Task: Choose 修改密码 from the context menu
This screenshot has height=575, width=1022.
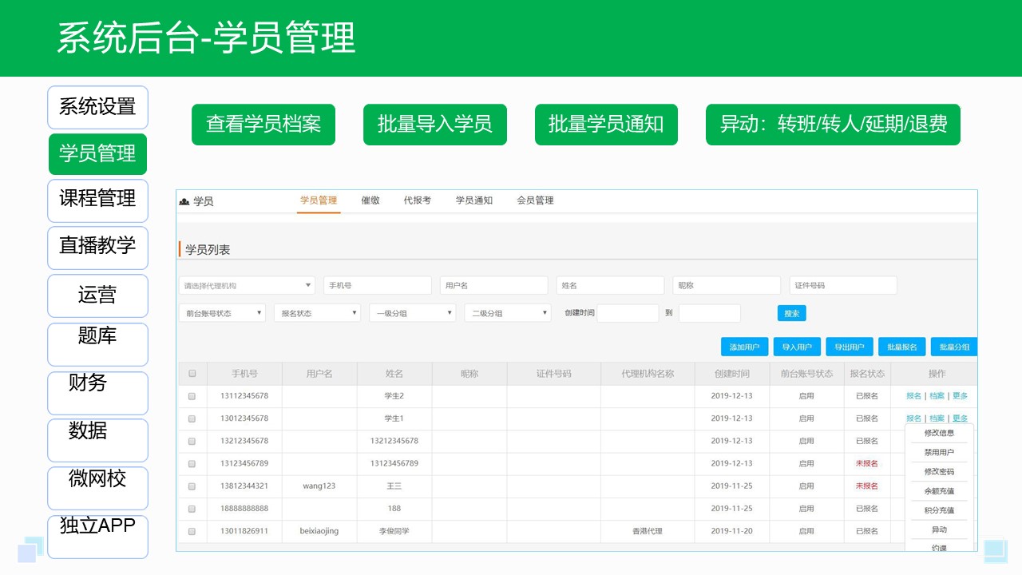Action: [938, 472]
